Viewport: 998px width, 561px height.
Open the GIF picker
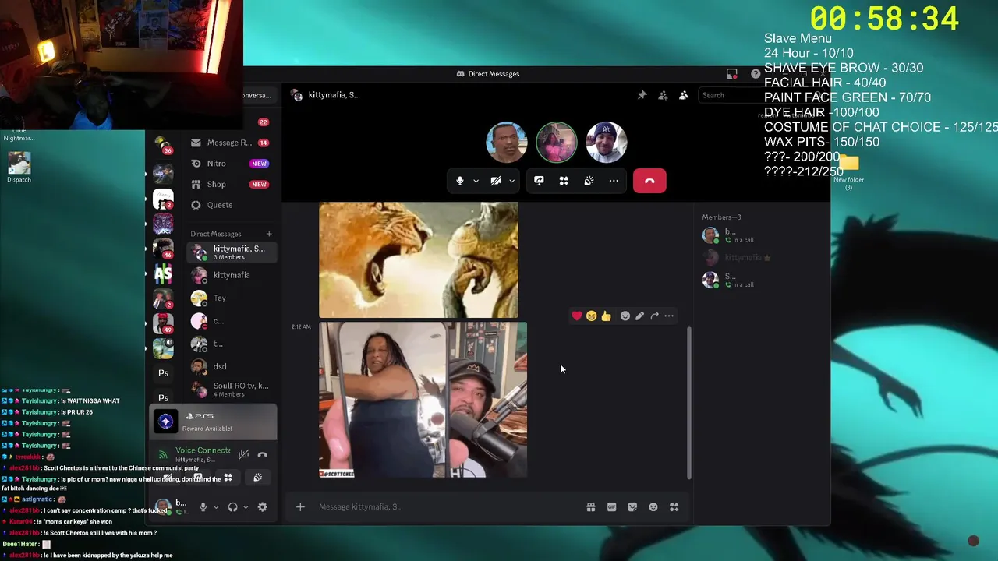pos(612,507)
